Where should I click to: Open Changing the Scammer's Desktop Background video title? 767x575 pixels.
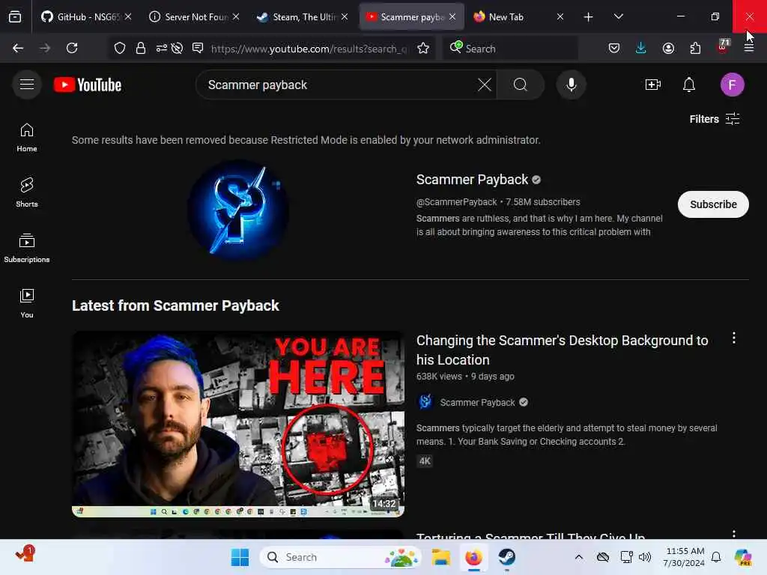(562, 350)
